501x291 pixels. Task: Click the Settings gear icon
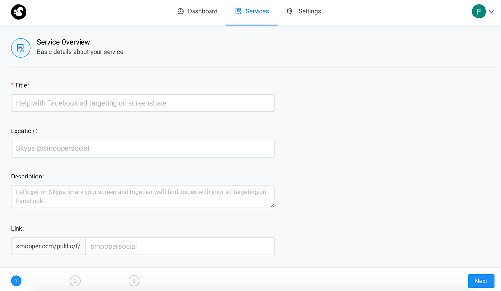pyautogui.click(x=290, y=11)
